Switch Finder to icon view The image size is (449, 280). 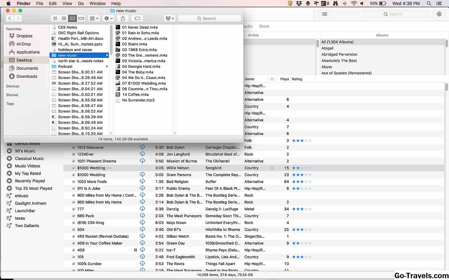(x=55, y=19)
